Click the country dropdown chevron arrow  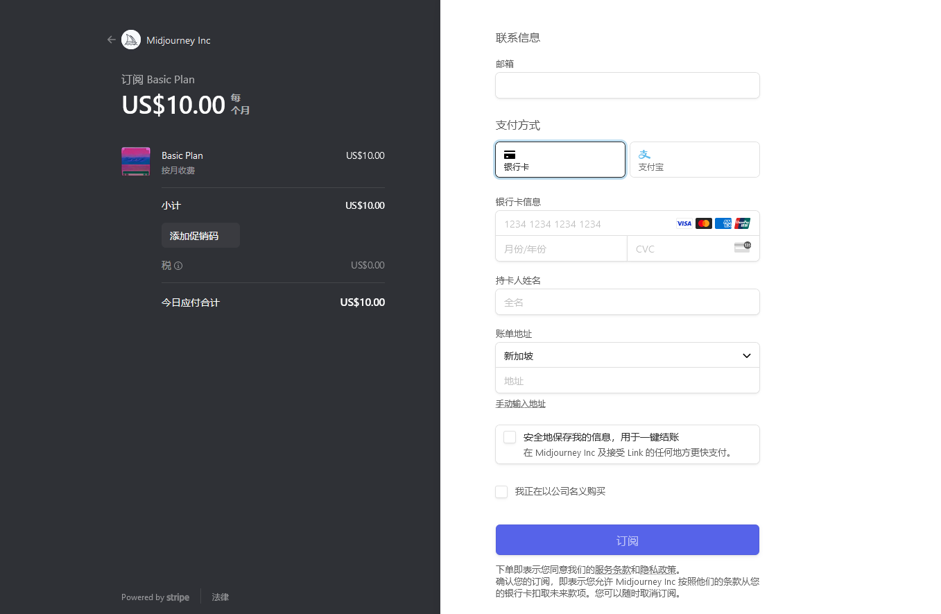point(747,356)
